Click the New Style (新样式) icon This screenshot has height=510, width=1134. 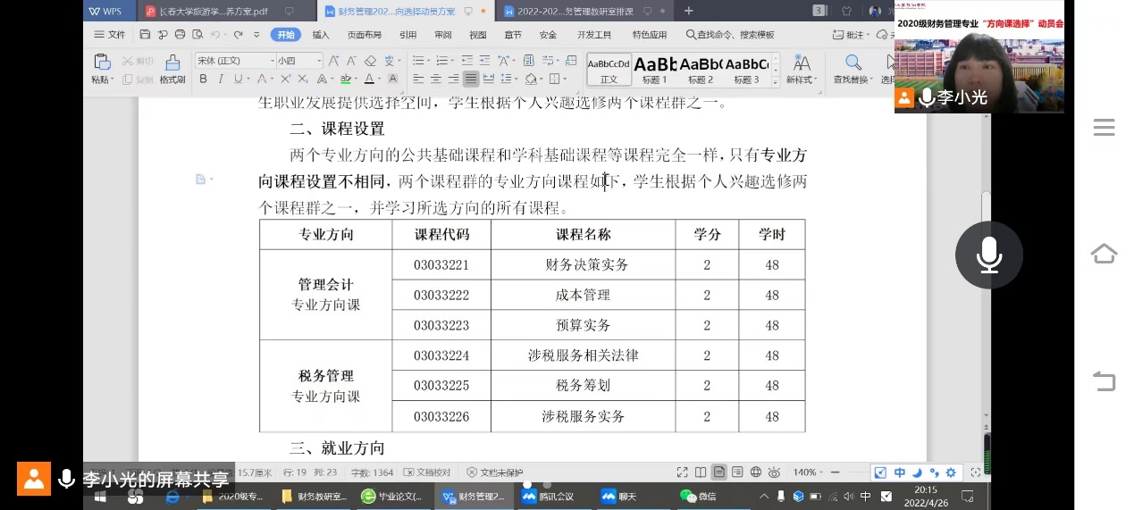pos(802,63)
